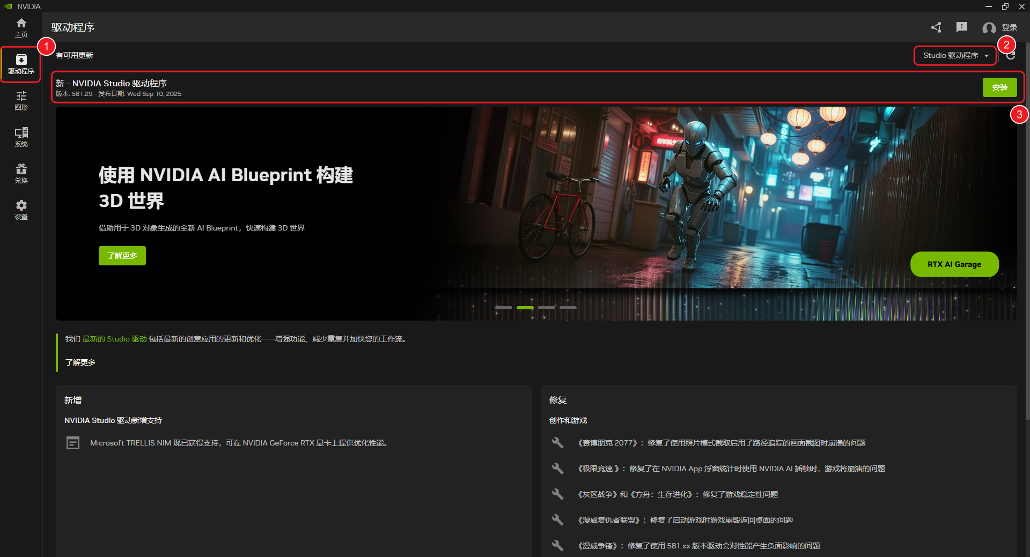The image size is (1030, 557).
Task: Select the first banner carousel indicator
Action: point(504,308)
